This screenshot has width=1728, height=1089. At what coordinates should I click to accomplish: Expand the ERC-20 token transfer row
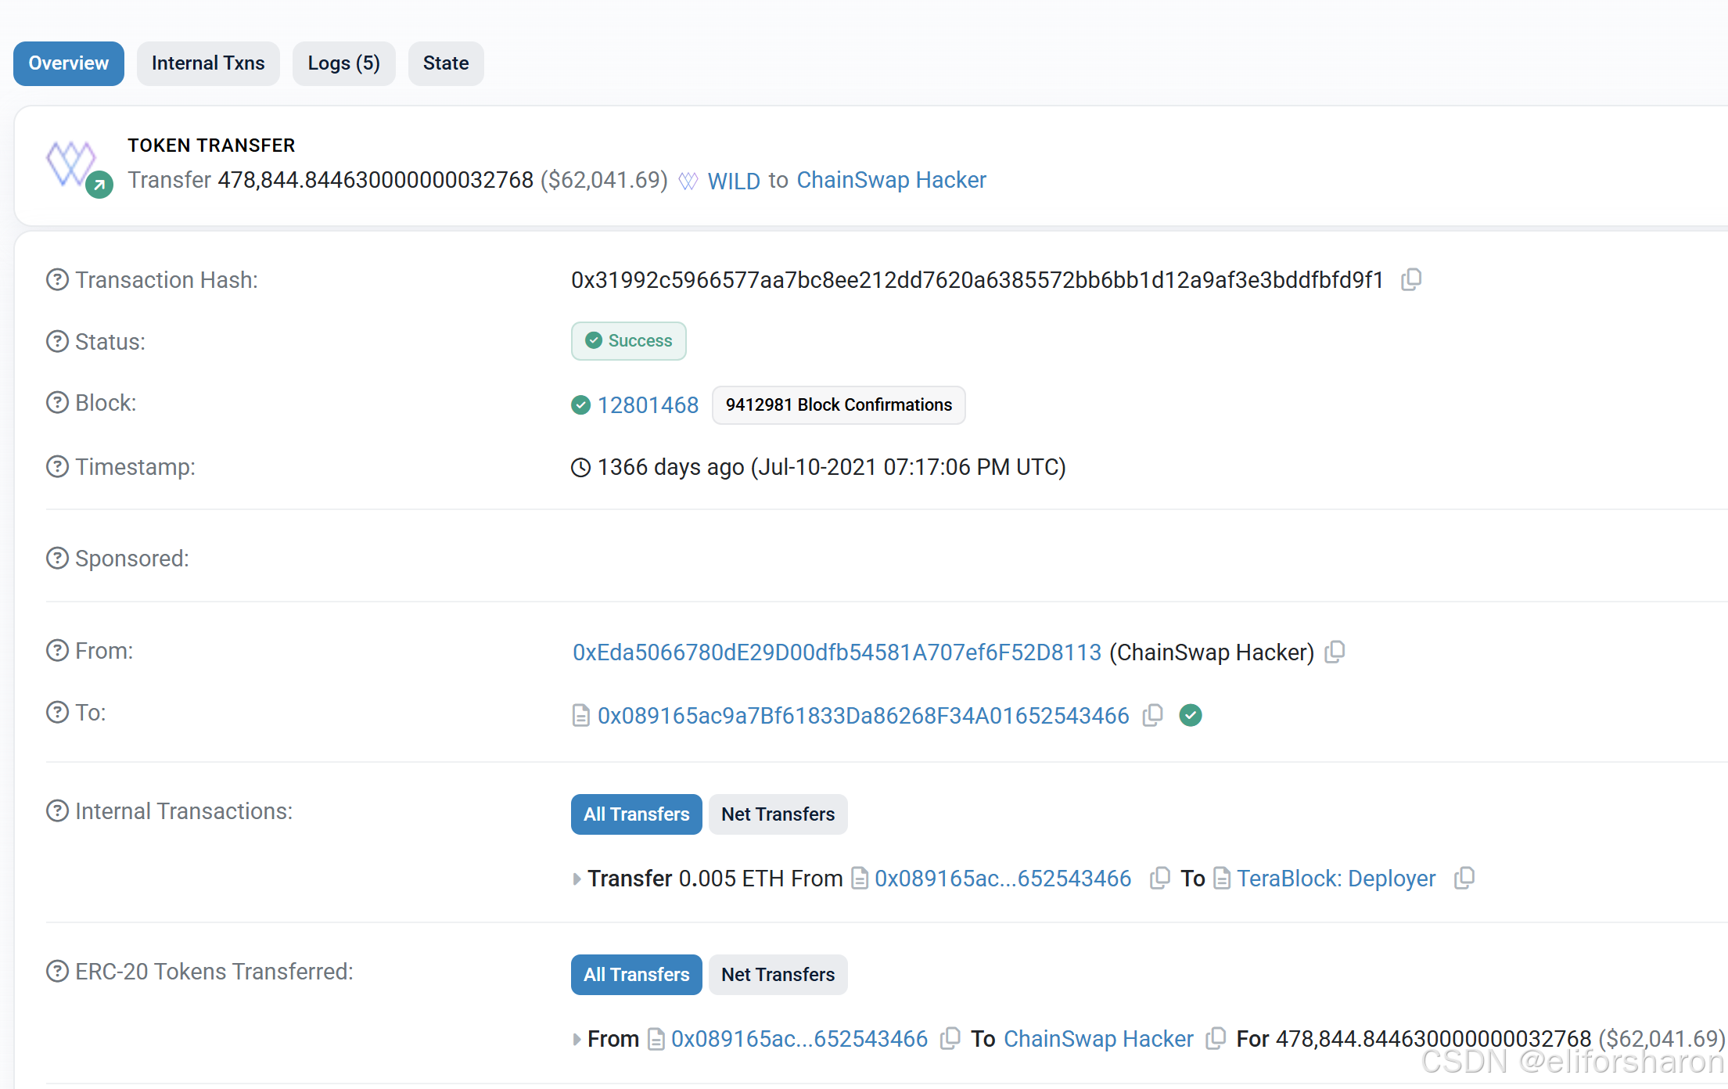pyautogui.click(x=577, y=1039)
